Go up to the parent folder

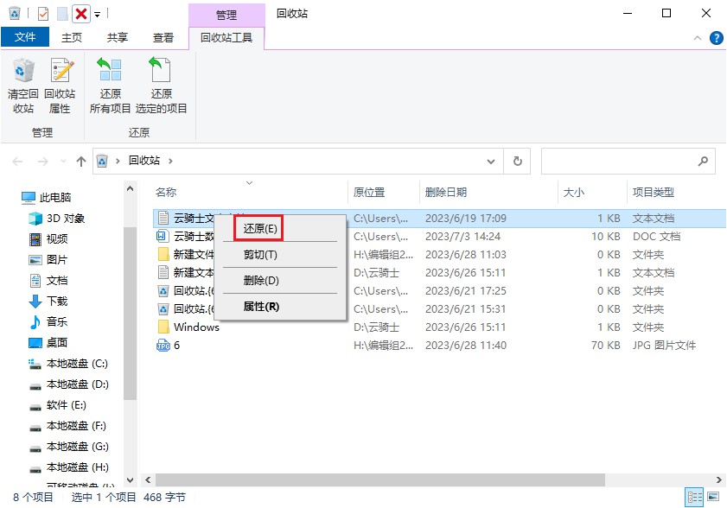(81, 161)
